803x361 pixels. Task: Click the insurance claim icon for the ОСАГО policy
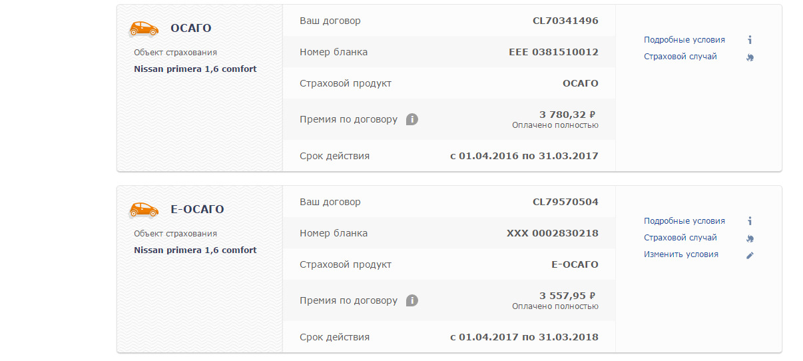coord(750,57)
